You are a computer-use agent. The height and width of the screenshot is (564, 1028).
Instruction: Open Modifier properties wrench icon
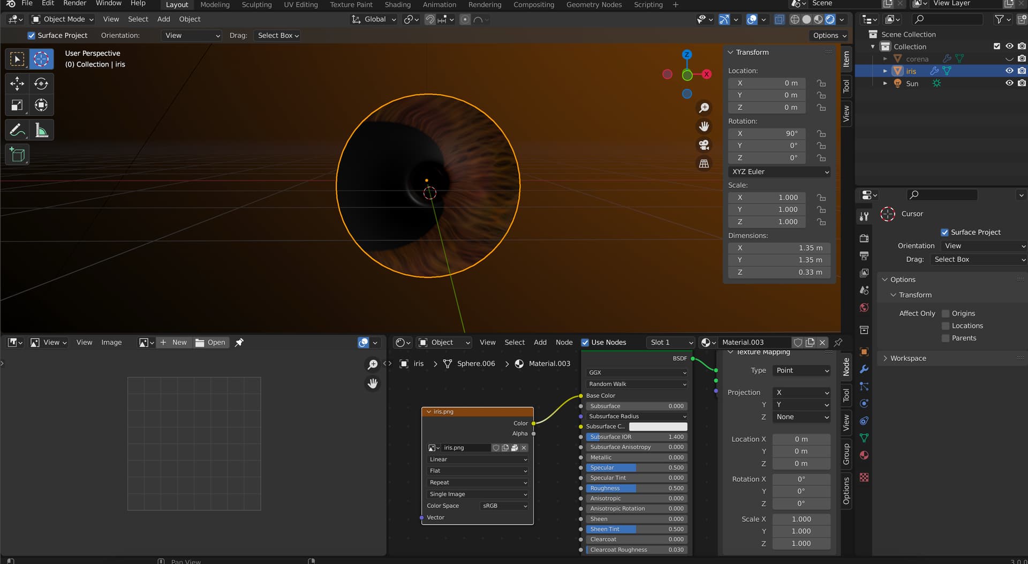864,369
